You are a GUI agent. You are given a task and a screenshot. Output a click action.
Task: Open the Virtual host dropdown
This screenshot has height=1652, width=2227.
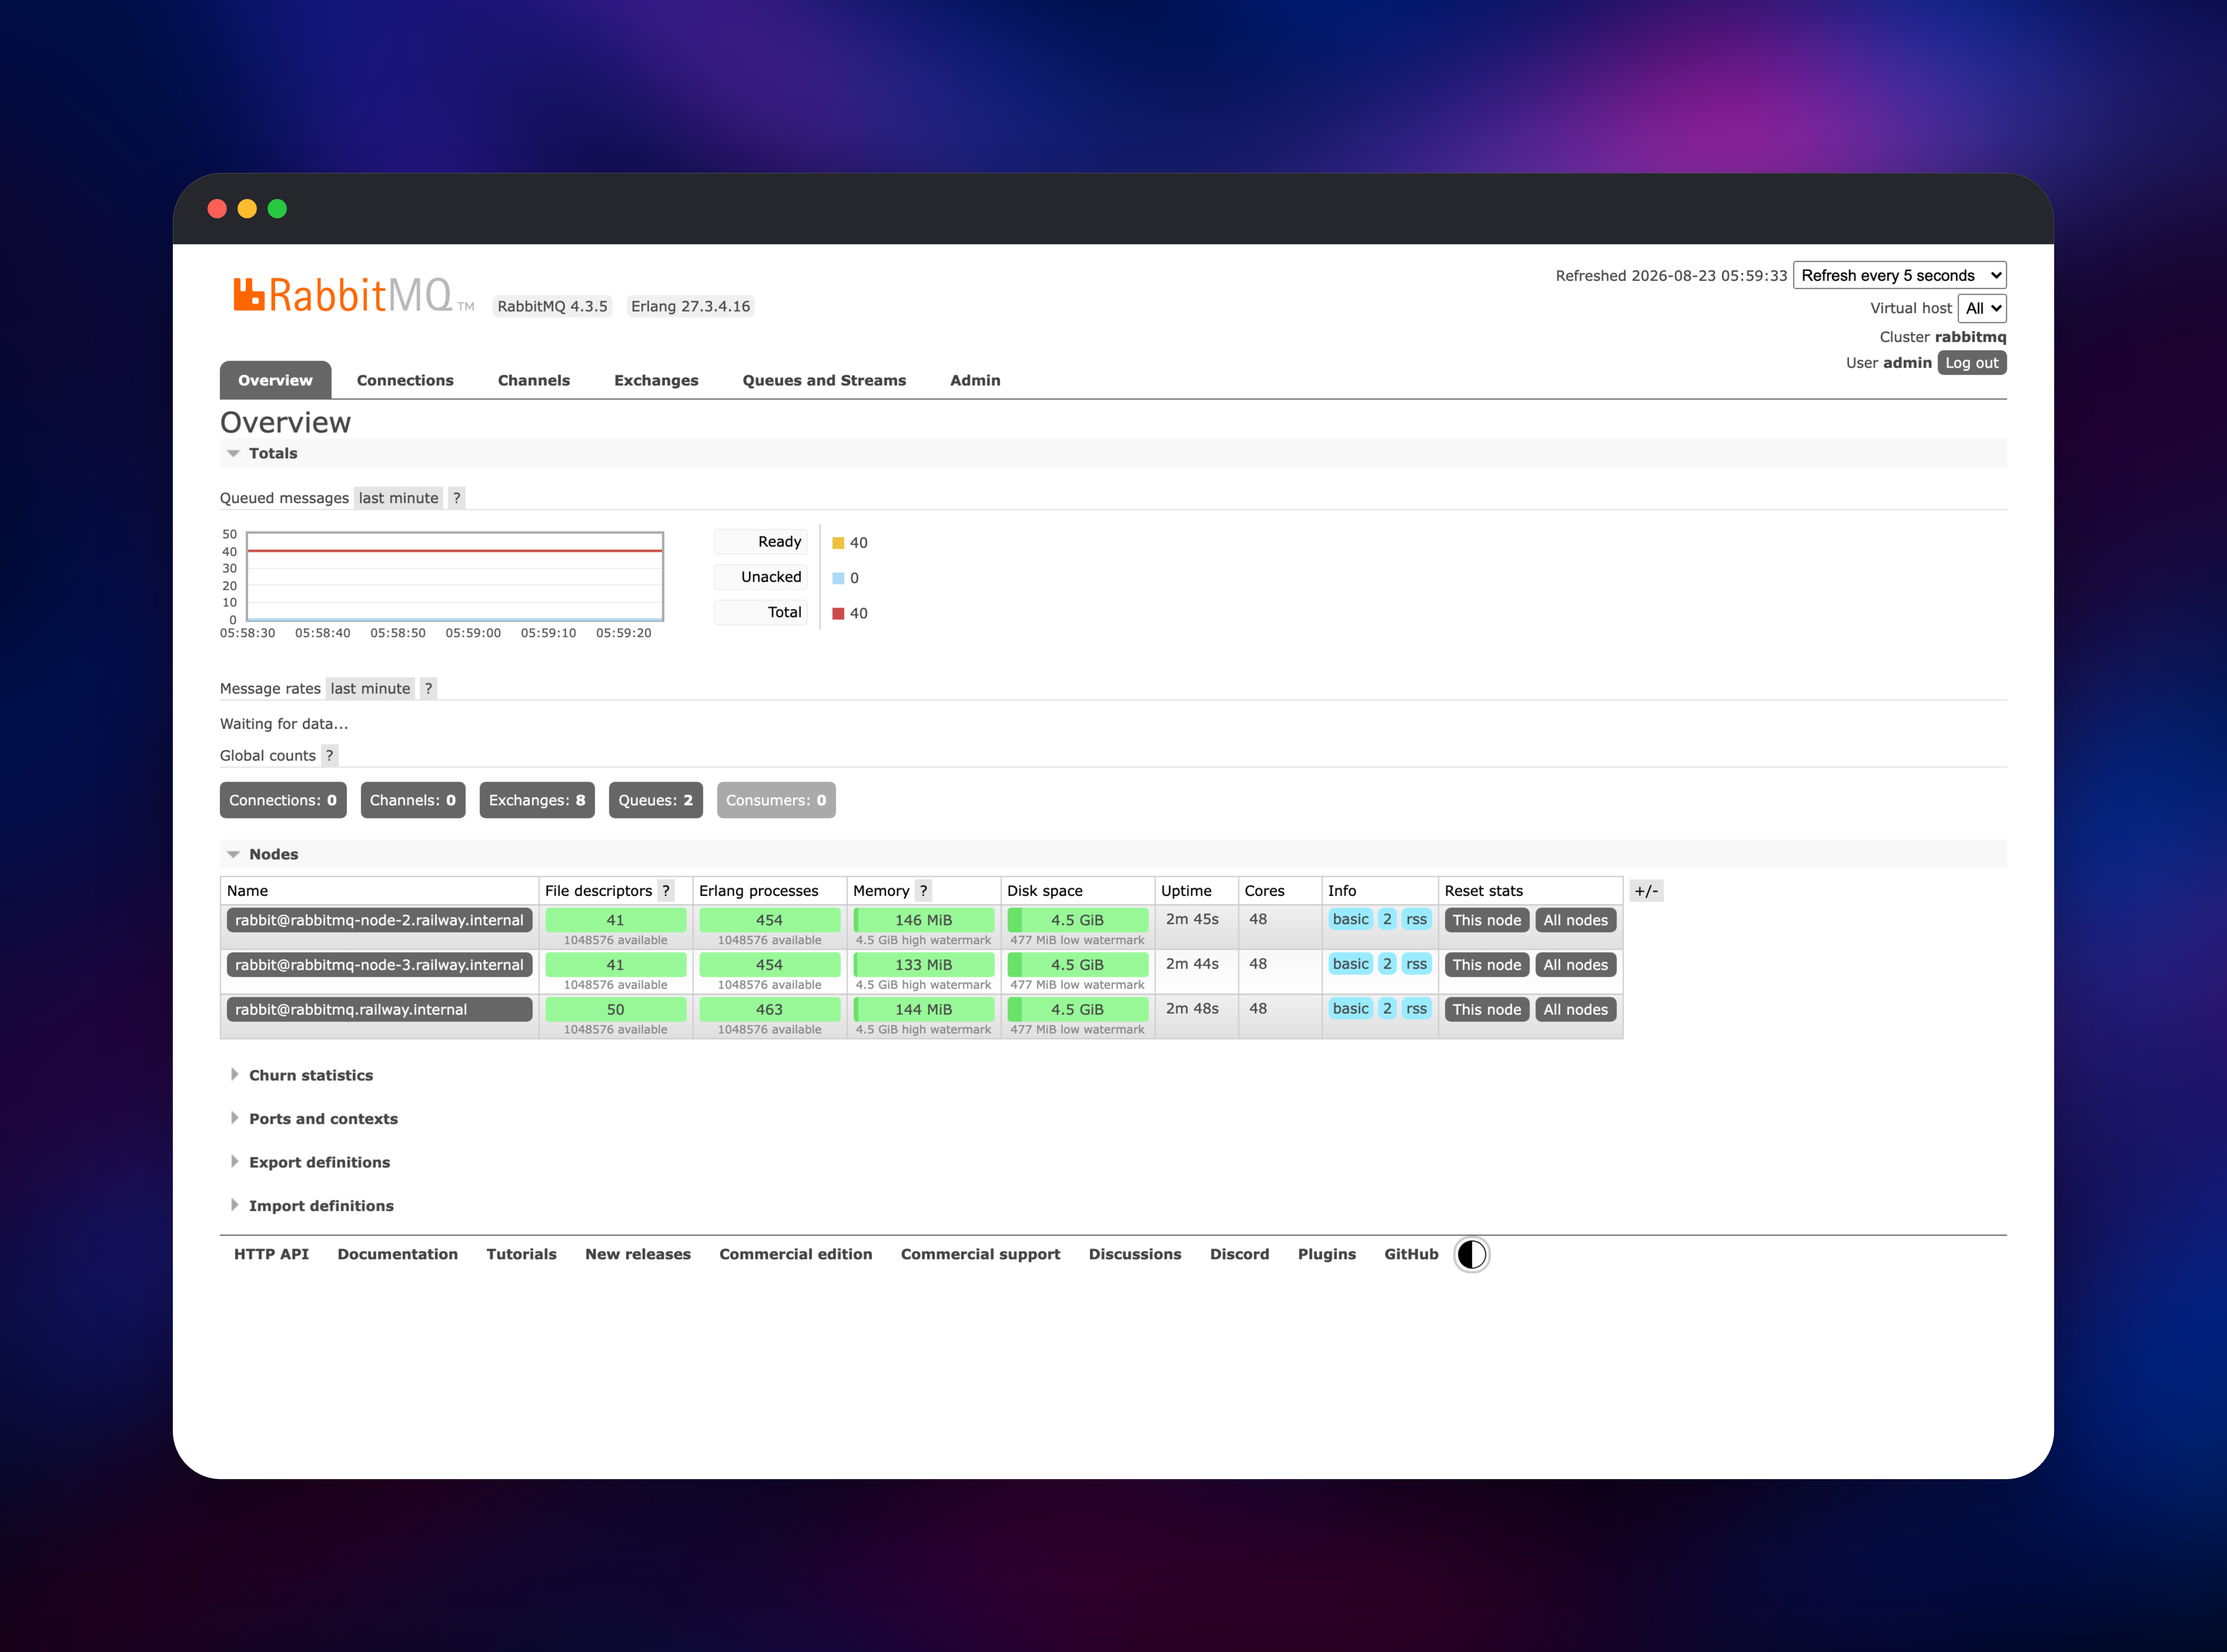[x=1982, y=308]
